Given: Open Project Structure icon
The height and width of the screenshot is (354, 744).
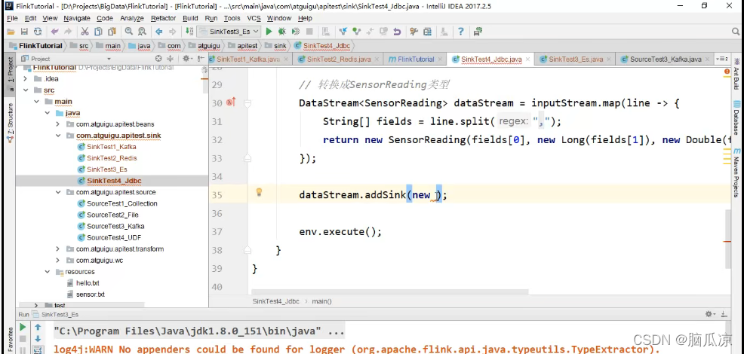Looking at the screenshot, I should point(427,32).
